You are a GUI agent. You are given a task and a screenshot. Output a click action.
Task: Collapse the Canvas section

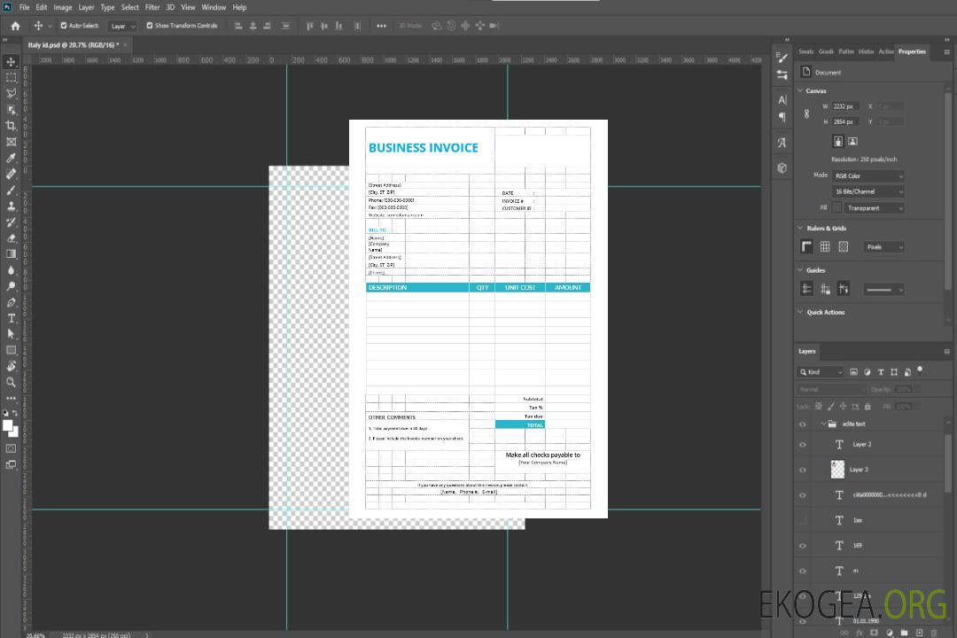[x=801, y=90]
